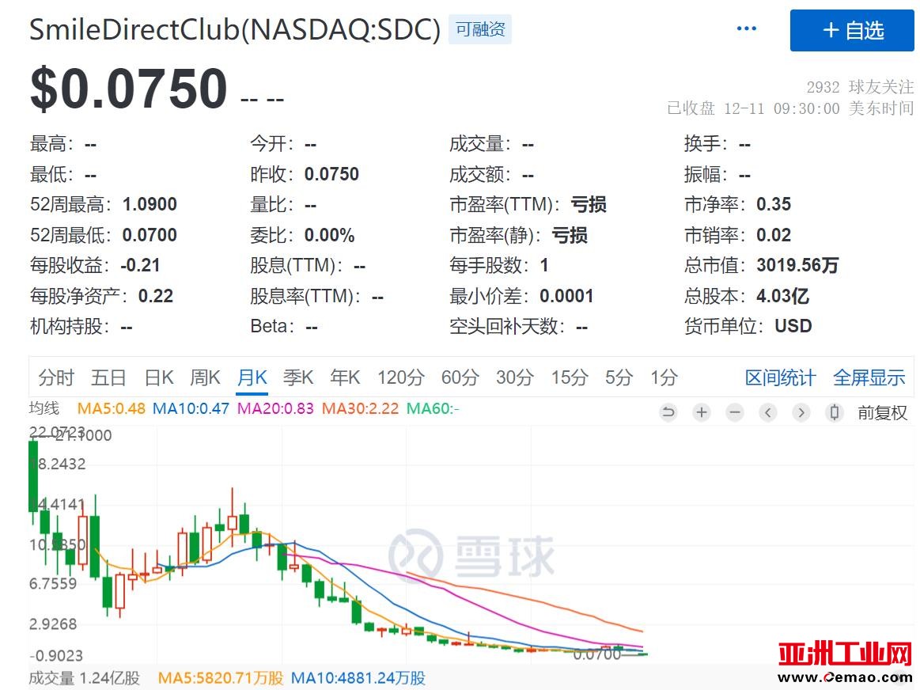Click the 2932 球友关注 follower count

pos(860,87)
